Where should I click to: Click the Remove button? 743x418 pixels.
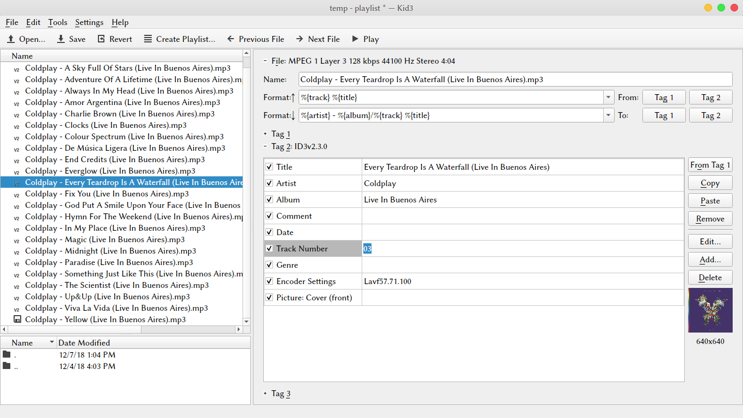[710, 219]
